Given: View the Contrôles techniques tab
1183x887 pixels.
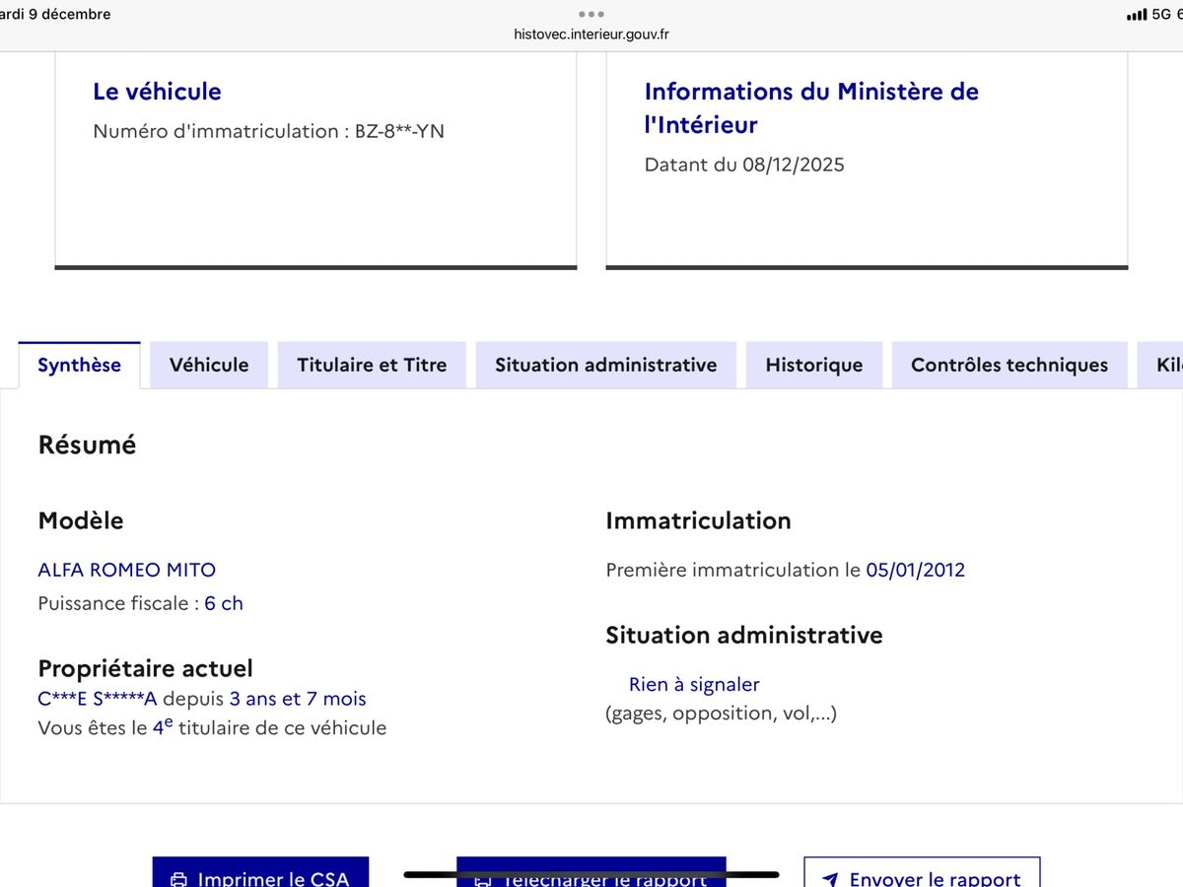Looking at the screenshot, I should (1009, 365).
